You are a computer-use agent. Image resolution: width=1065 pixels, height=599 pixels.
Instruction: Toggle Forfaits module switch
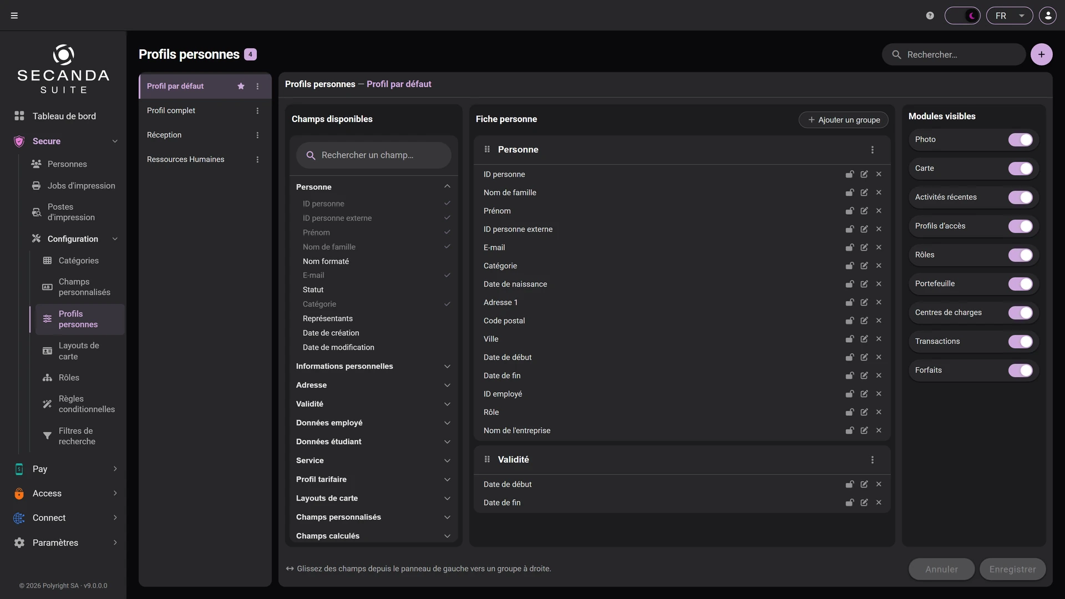1020,370
